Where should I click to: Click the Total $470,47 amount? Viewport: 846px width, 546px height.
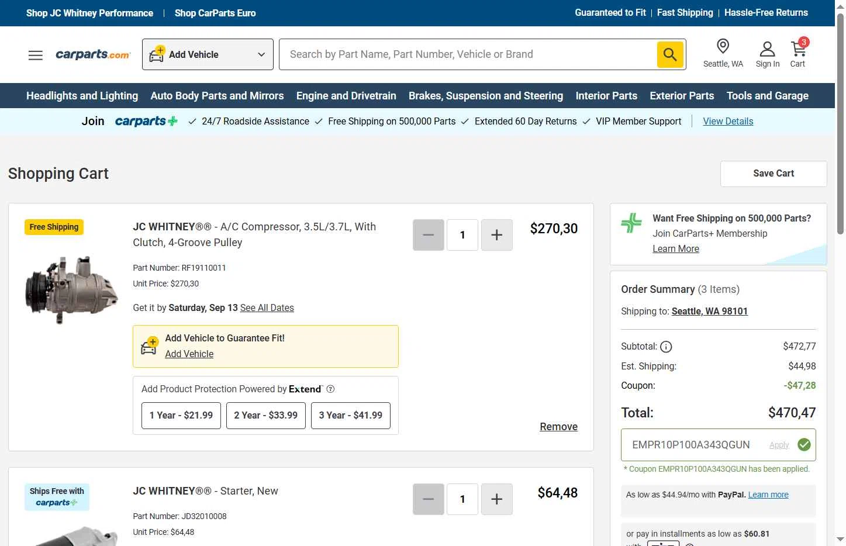pos(792,413)
